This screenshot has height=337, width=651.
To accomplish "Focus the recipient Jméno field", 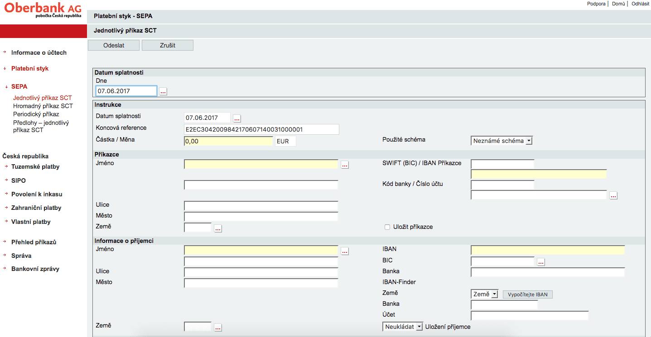I will pos(261,250).
